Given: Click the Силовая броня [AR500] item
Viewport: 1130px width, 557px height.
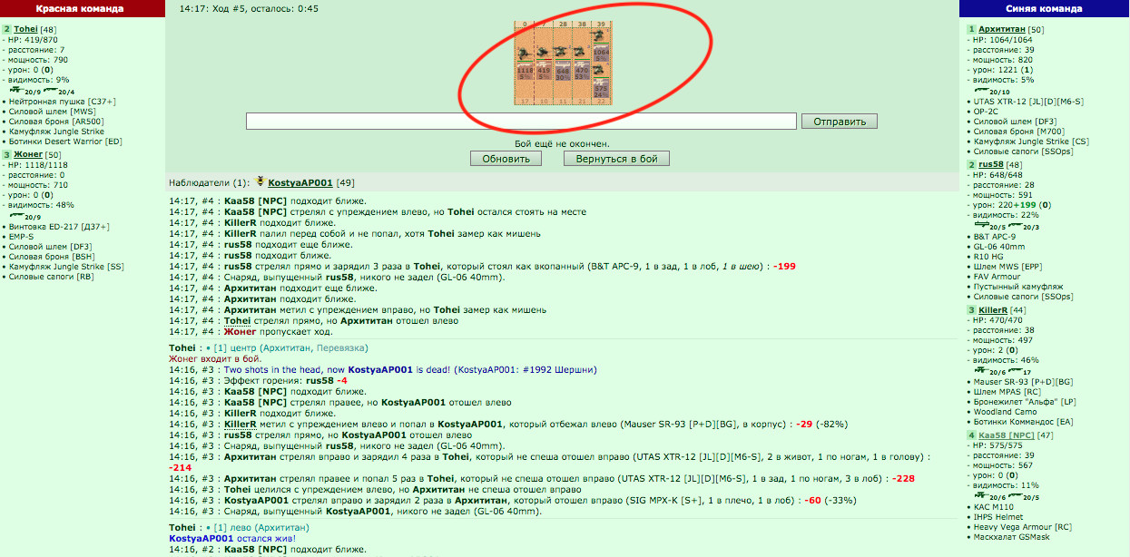Looking at the screenshot, I should click(x=55, y=122).
